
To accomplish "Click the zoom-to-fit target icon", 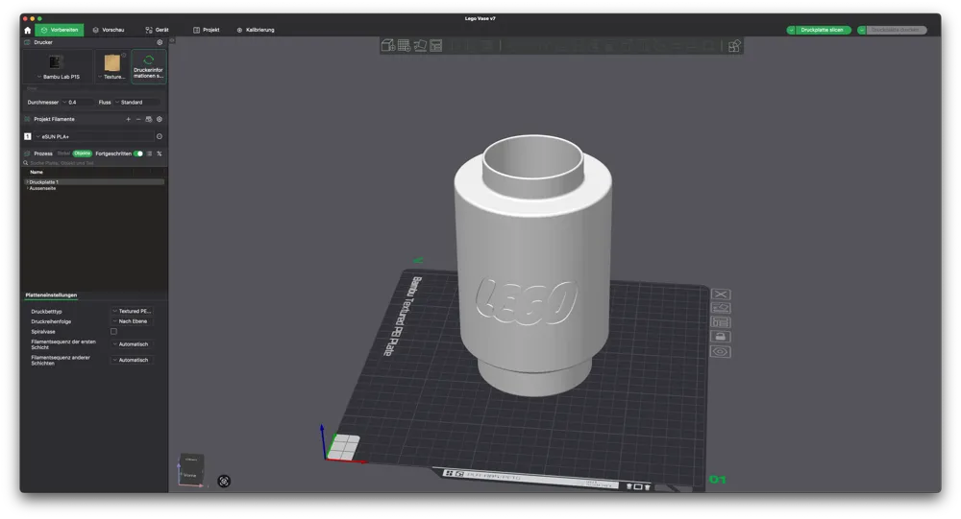I will (x=224, y=481).
